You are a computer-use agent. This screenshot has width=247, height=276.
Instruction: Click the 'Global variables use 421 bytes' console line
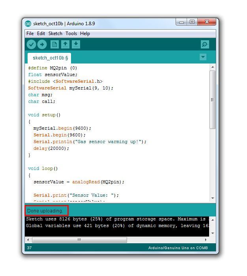point(117,226)
